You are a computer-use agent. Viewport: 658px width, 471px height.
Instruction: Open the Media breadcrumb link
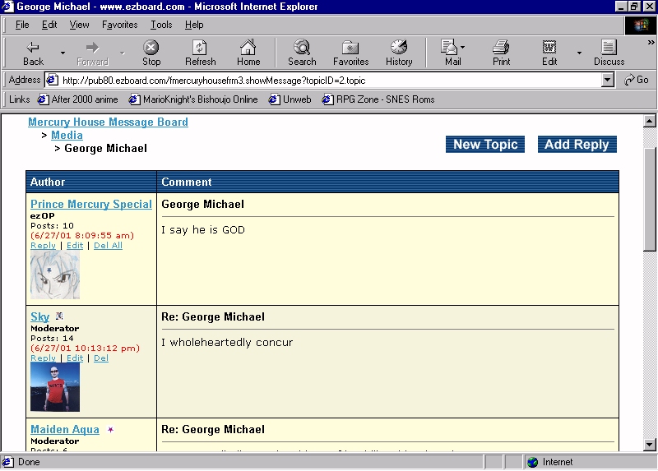[x=67, y=135]
